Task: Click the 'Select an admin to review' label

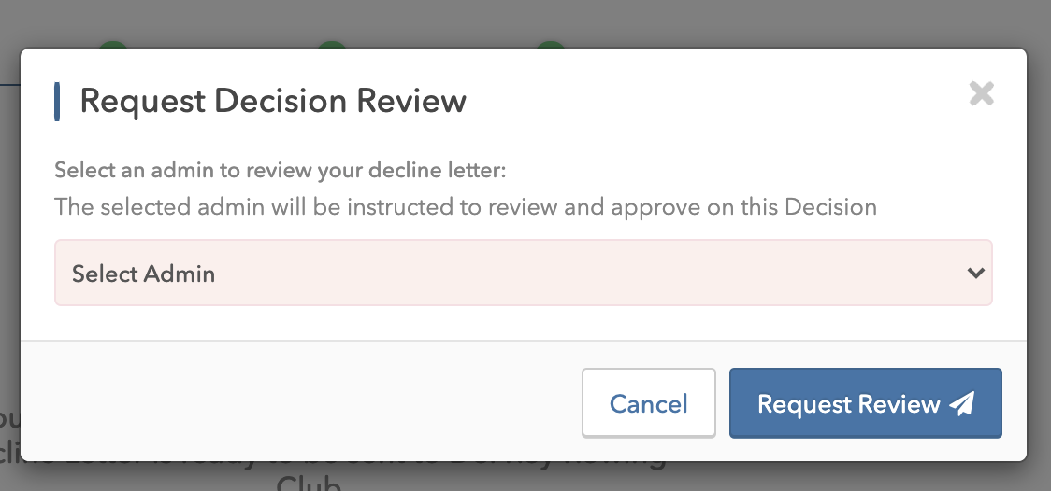Action: tap(281, 170)
